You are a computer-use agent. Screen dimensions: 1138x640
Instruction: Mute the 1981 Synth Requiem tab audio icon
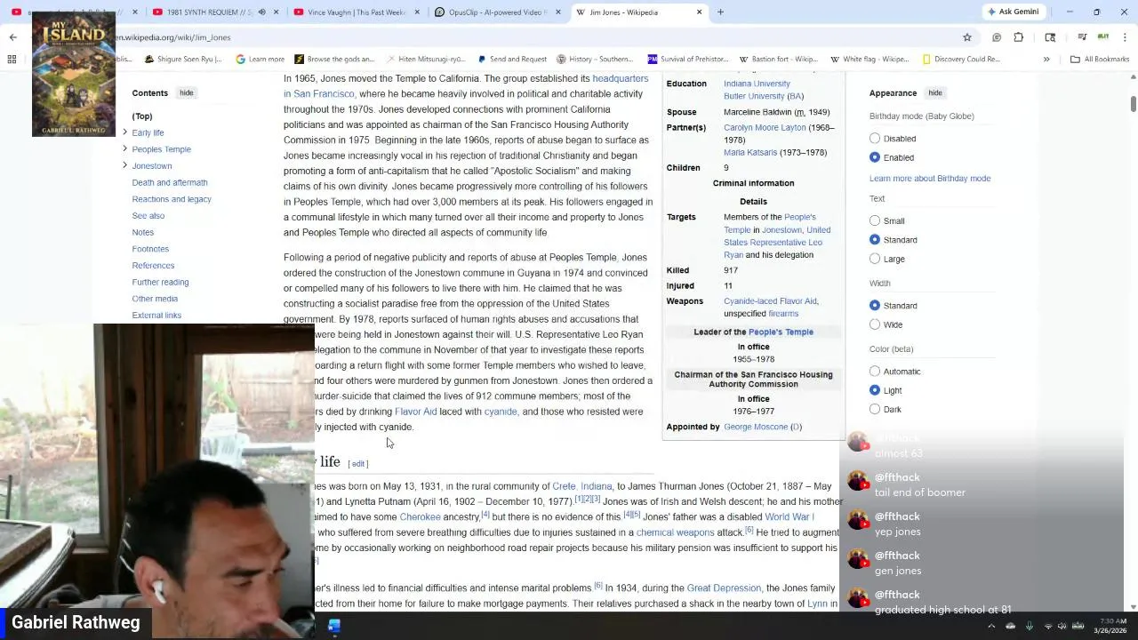pyautogui.click(x=261, y=12)
